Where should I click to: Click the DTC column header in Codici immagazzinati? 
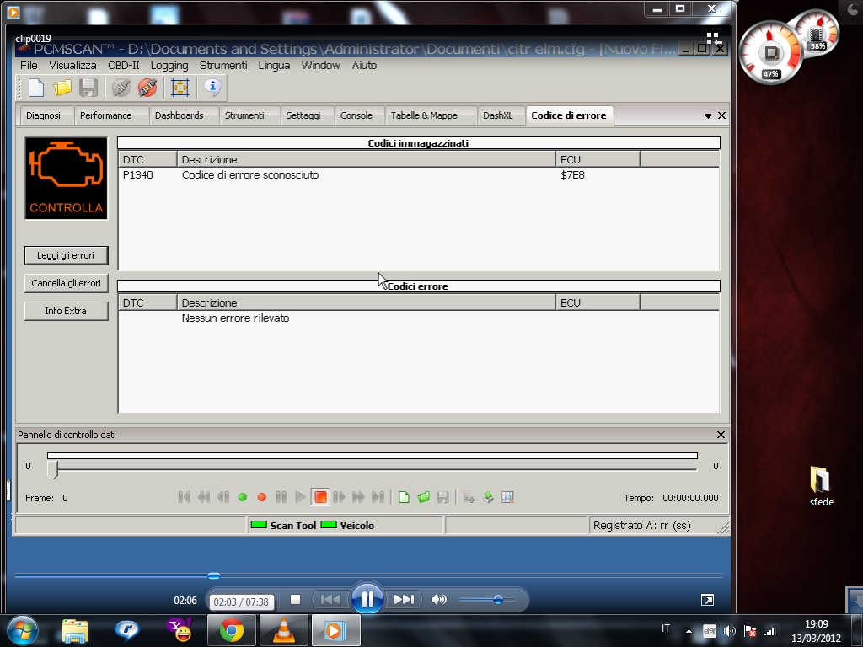(x=147, y=159)
